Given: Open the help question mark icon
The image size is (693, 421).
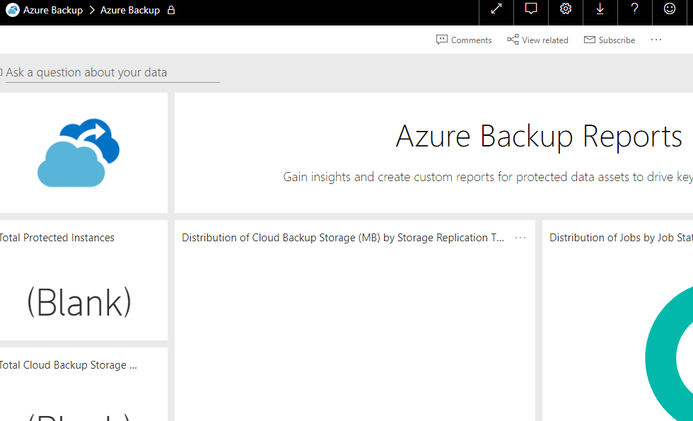Looking at the screenshot, I should [635, 9].
